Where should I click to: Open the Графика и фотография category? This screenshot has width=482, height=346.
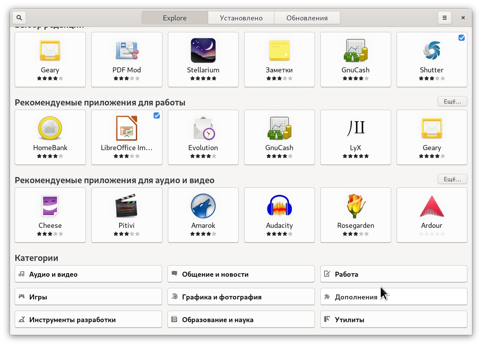(x=241, y=297)
